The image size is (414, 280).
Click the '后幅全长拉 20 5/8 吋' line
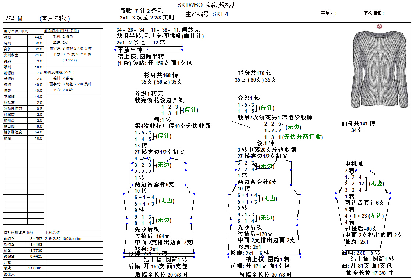(161, 275)
